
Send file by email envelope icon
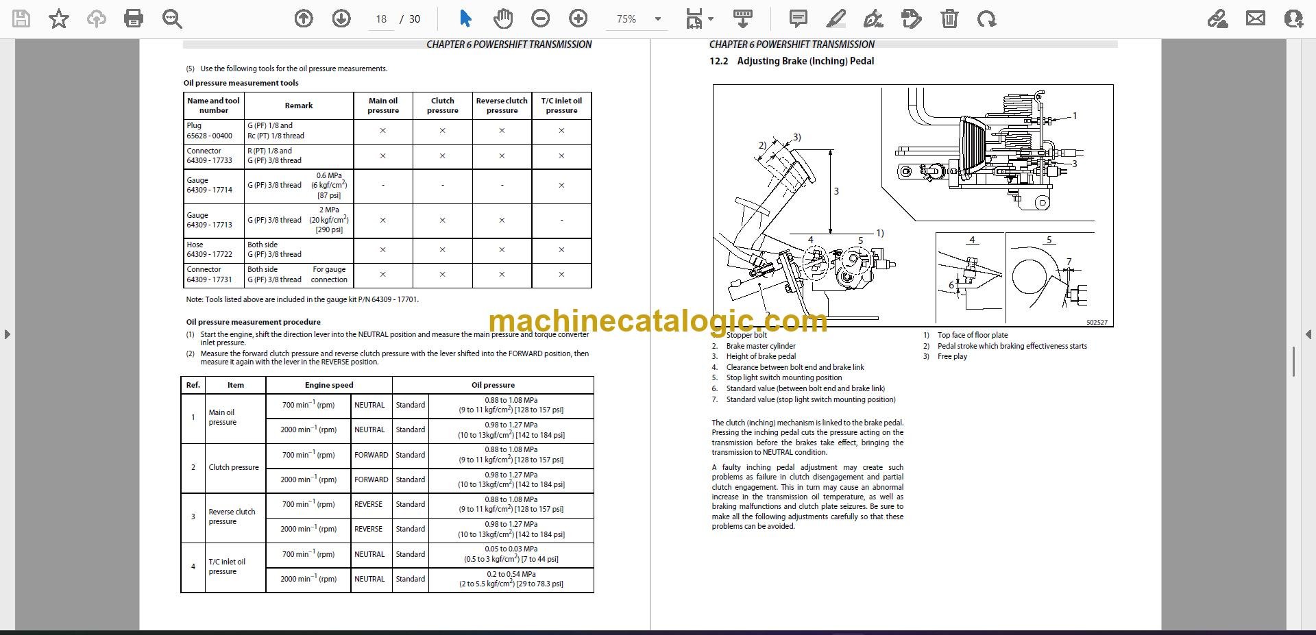[1255, 18]
